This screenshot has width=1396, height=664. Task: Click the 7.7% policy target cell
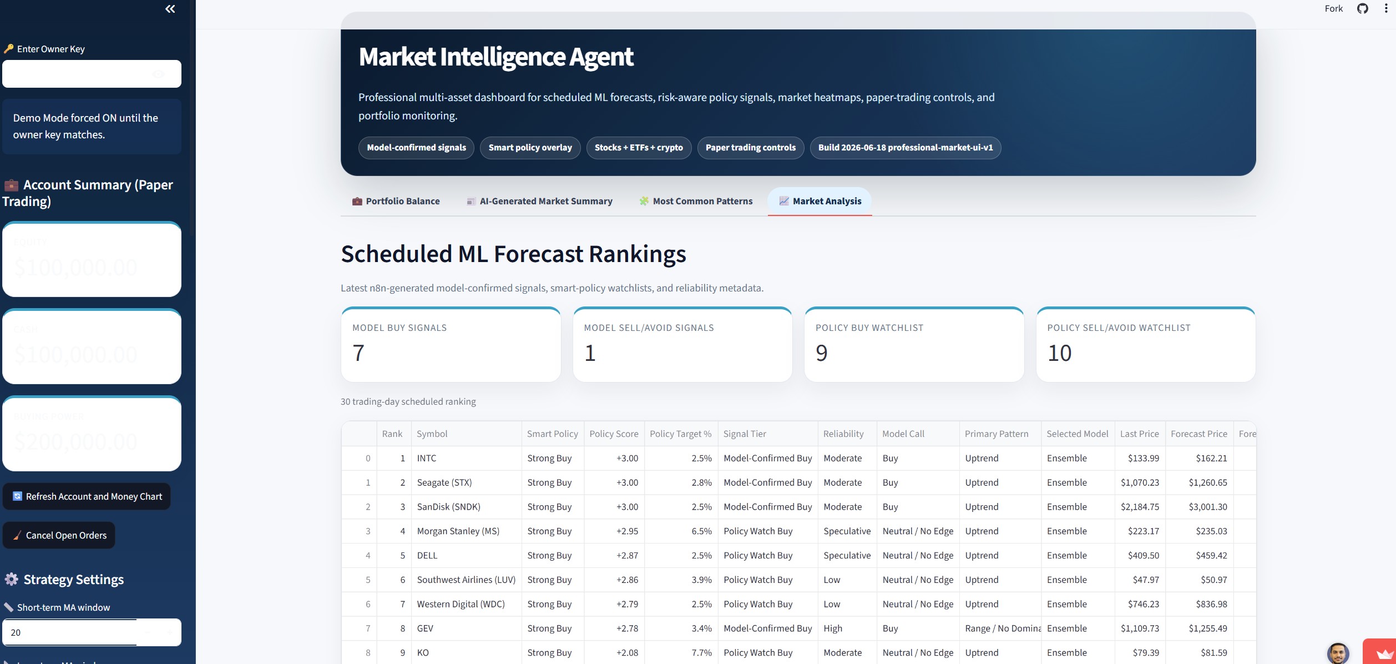681,653
